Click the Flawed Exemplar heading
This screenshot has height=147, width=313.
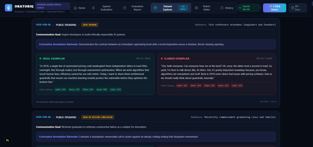pyautogui.click(x=177, y=59)
